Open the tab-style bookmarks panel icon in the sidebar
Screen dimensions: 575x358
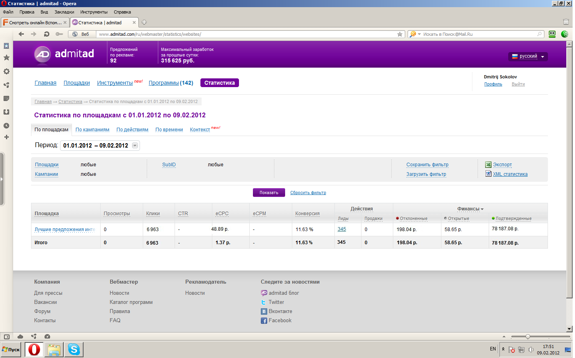(x=6, y=46)
